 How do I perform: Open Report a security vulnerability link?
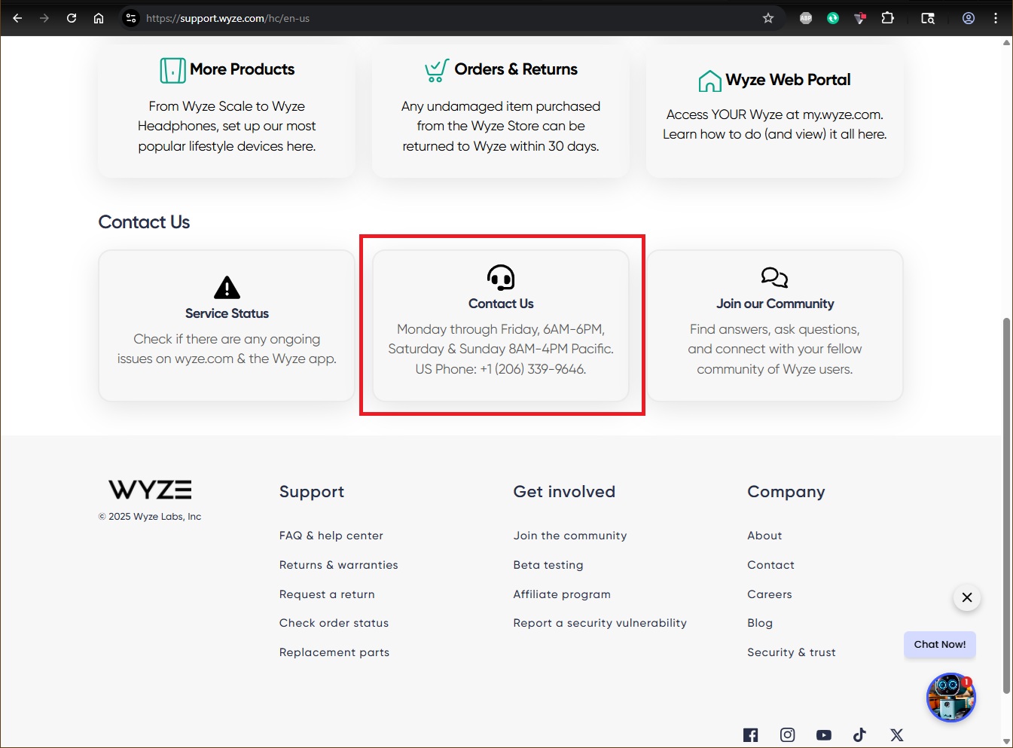[x=600, y=623]
